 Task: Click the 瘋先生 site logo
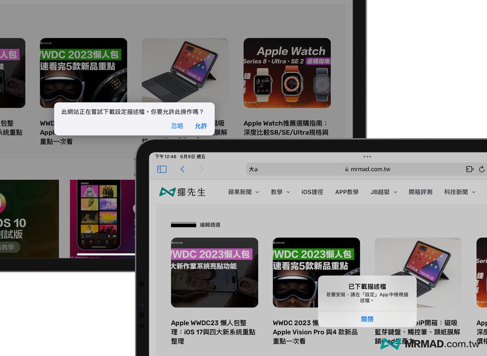183,192
